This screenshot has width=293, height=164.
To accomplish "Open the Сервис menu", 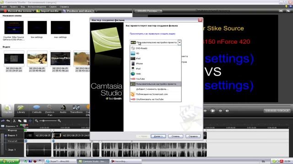I will (53, 7).
